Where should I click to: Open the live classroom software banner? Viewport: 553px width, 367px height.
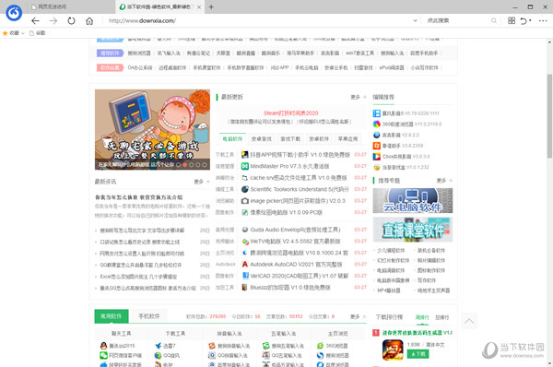click(x=413, y=230)
